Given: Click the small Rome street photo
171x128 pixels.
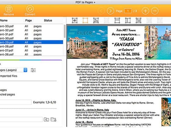Looking at the screenshot, I should (166, 112).
